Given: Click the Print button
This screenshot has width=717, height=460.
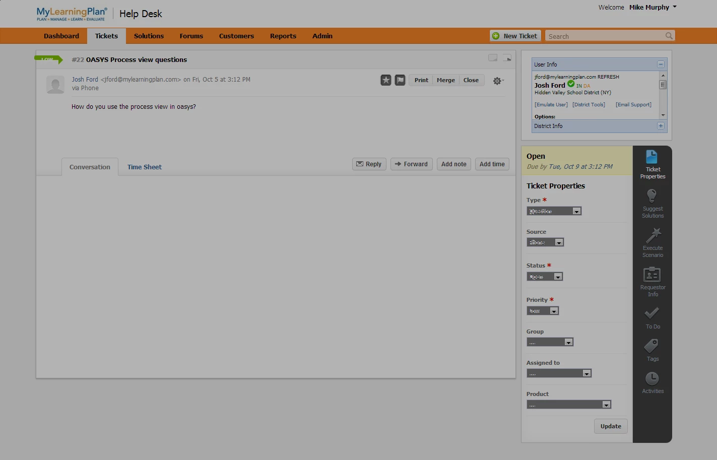Looking at the screenshot, I should point(421,80).
